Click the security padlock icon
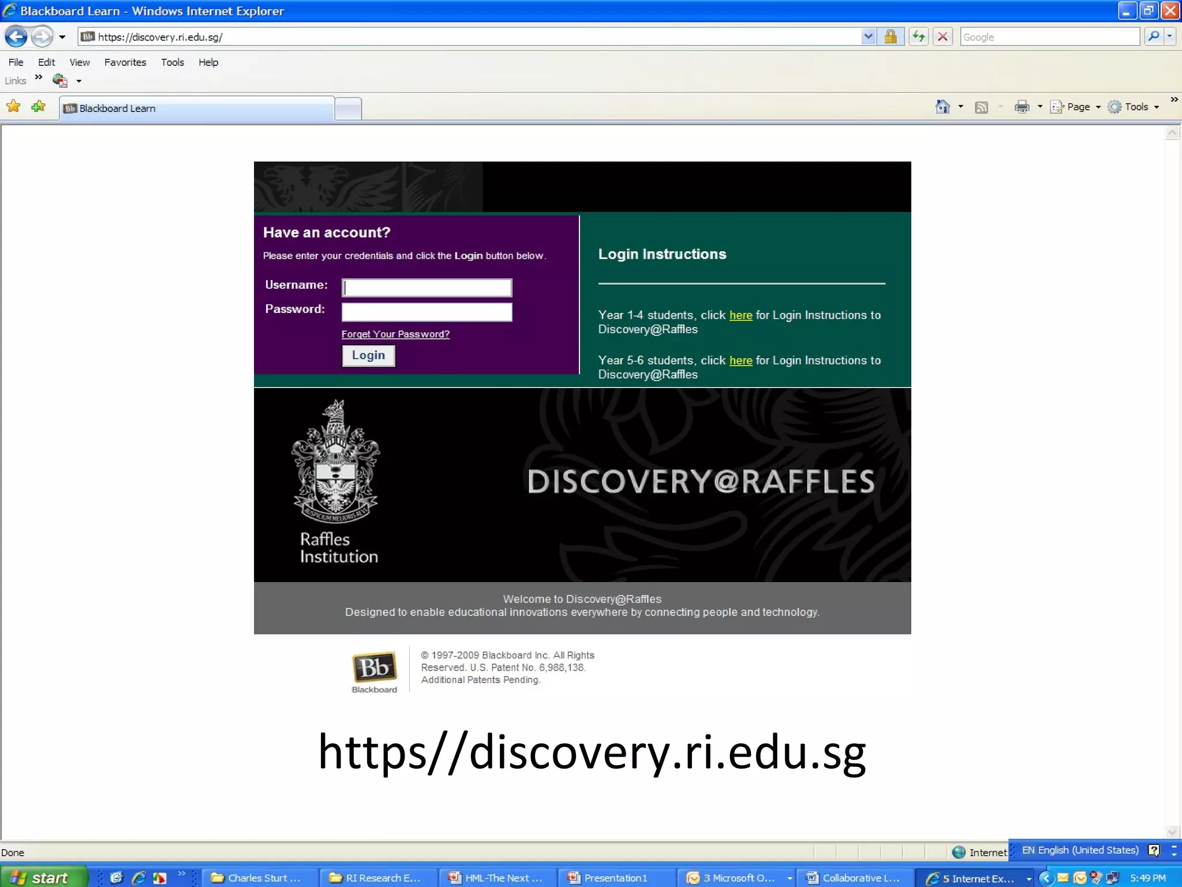The height and width of the screenshot is (887, 1182). [891, 37]
